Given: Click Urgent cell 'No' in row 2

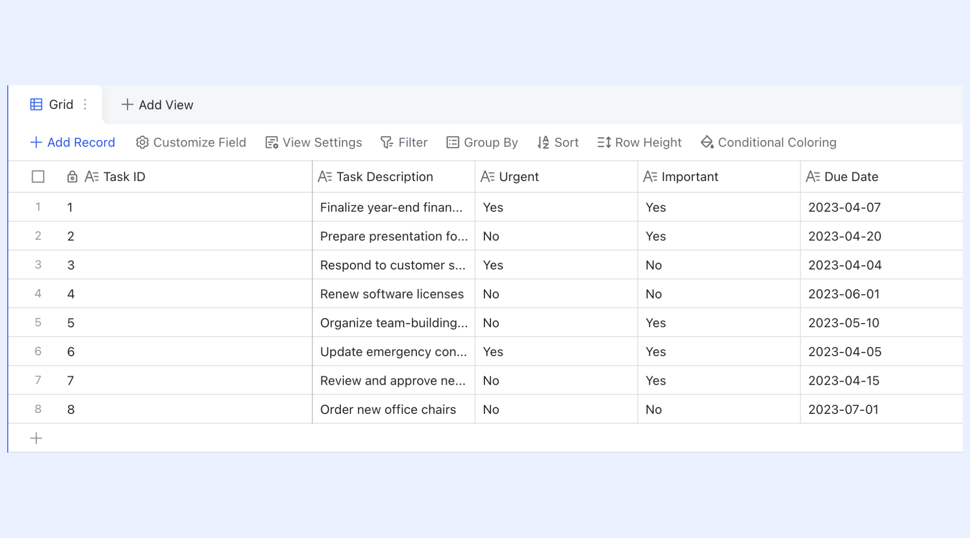Looking at the screenshot, I should pyautogui.click(x=556, y=236).
